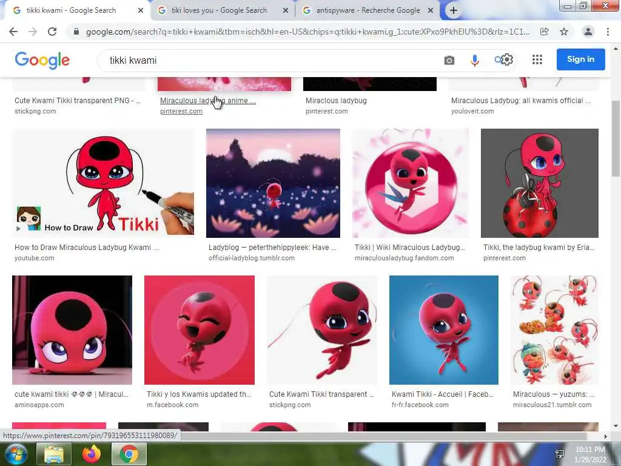Viewport: 621px width, 466px height.
Task: Open the taskbar clock and date
Action: click(x=590, y=454)
